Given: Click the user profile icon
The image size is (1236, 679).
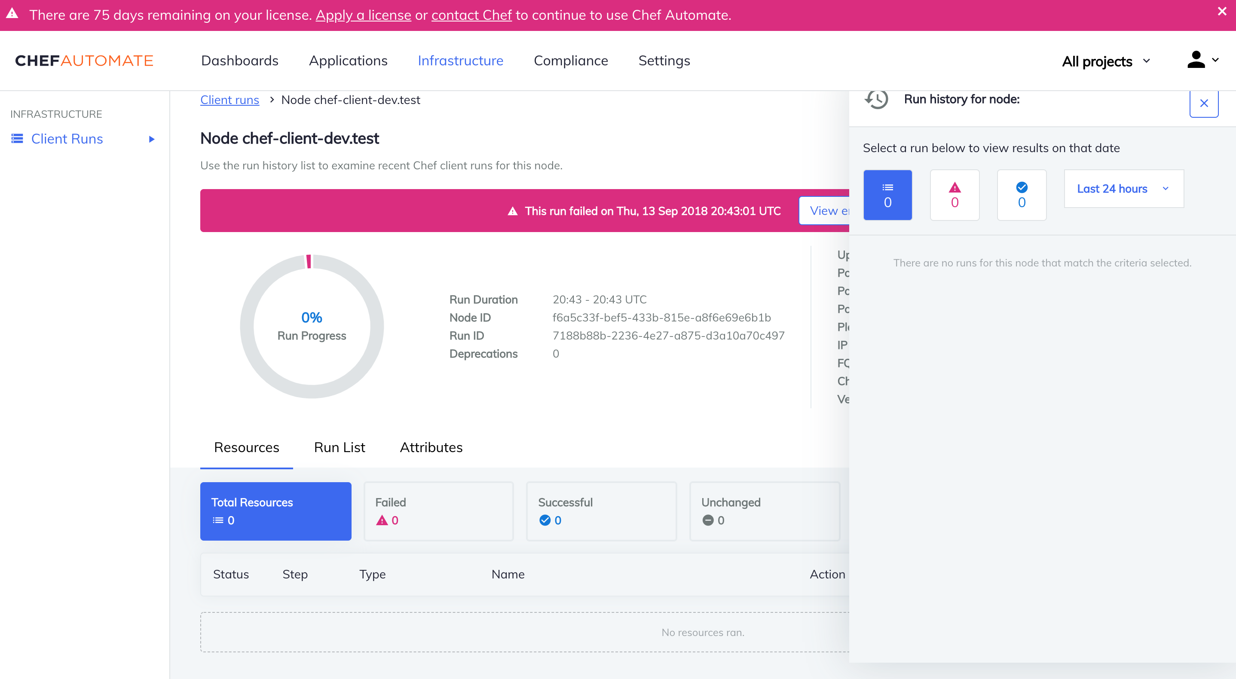Looking at the screenshot, I should [1196, 60].
